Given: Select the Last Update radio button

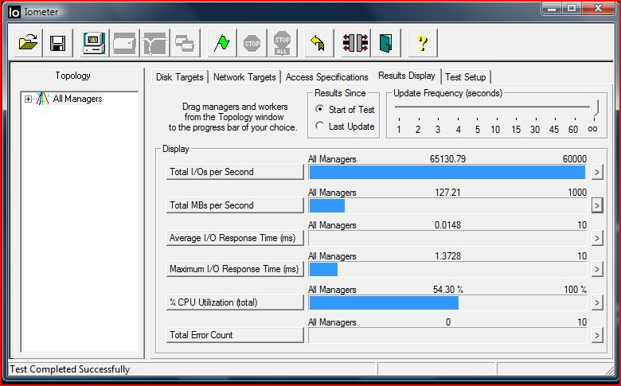Looking at the screenshot, I should point(320,126).
